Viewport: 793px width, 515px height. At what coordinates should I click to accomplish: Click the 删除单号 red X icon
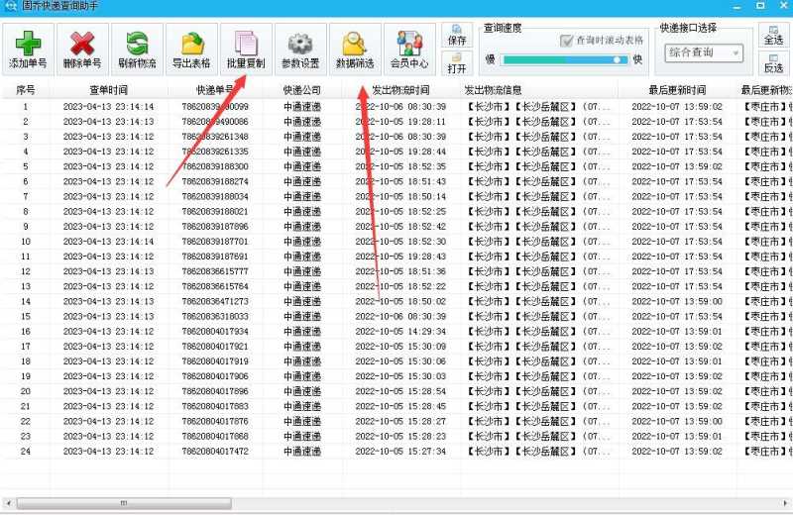tap(82, 45)
